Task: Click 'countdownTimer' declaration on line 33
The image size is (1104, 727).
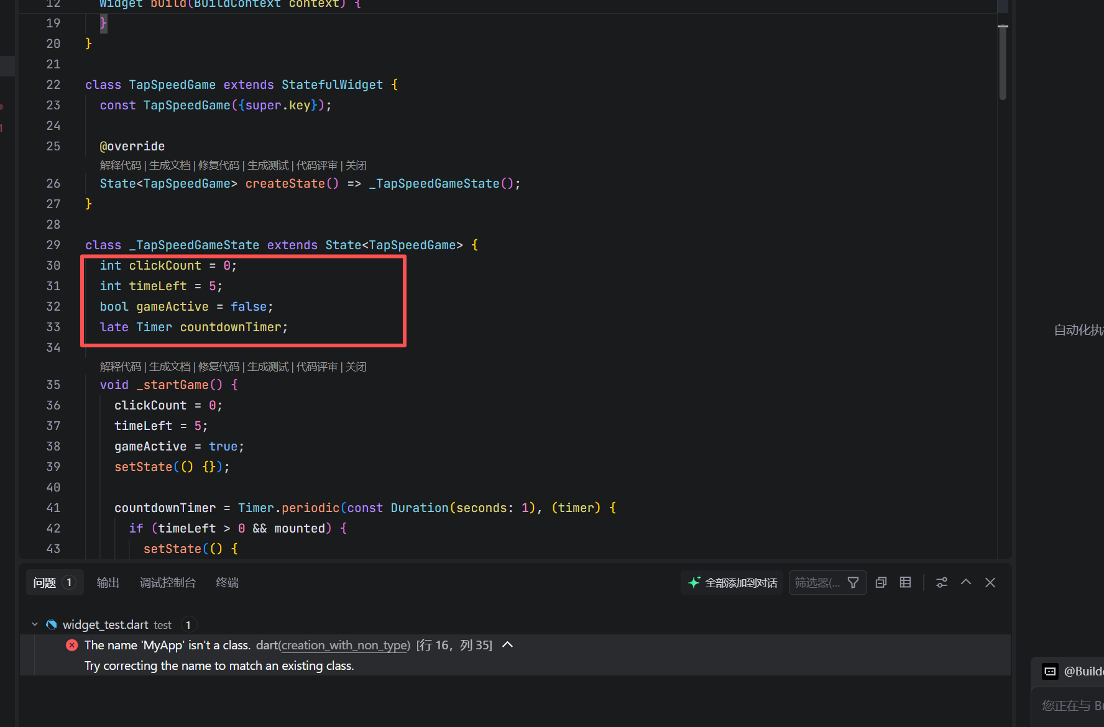Action: point(231,327)
